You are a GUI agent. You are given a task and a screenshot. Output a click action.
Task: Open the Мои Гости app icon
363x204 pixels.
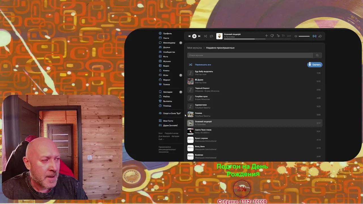(160, 121)
